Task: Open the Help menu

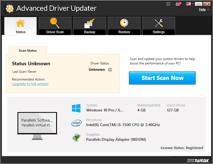Action: pyautogui.click(x=202, y=10)
